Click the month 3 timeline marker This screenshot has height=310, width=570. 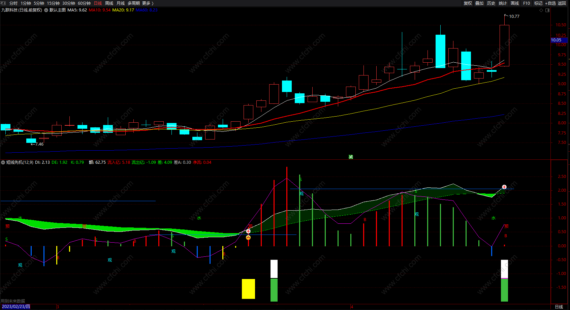tap(58, 307)
